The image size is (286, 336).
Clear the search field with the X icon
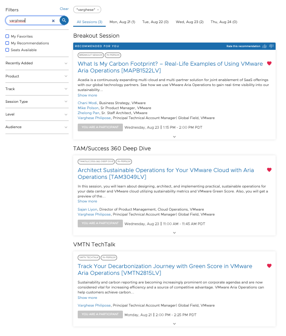(53, 21)
